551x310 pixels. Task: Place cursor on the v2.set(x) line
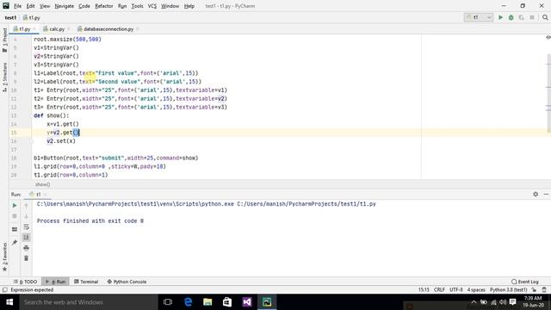[61, 141]
